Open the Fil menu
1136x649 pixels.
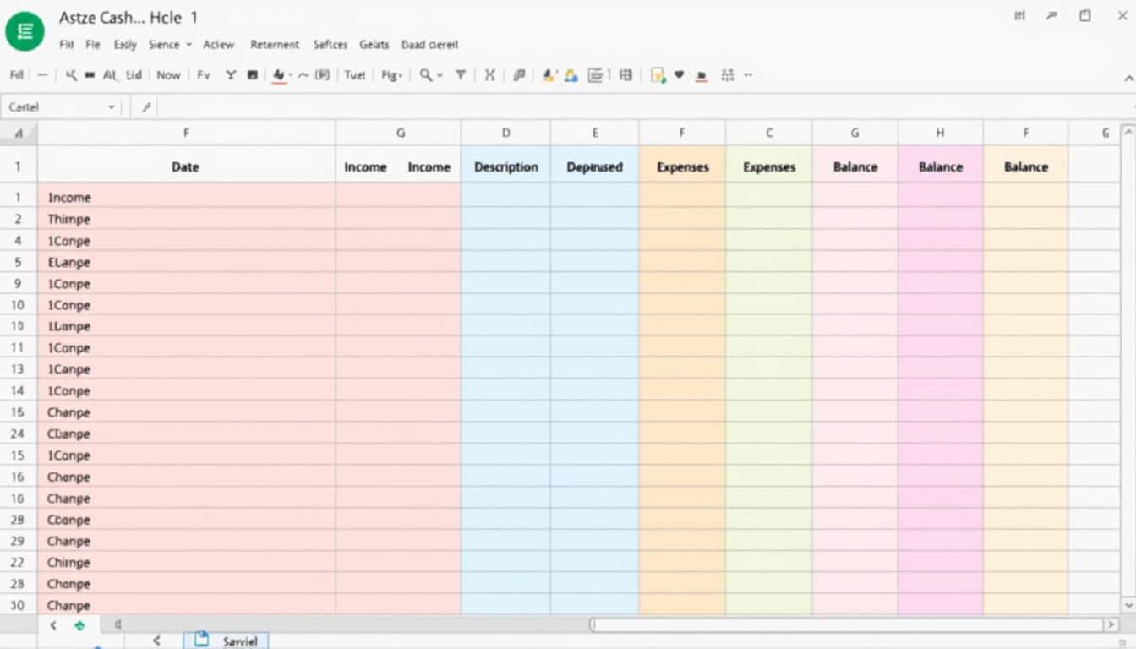tap(66, 45)
